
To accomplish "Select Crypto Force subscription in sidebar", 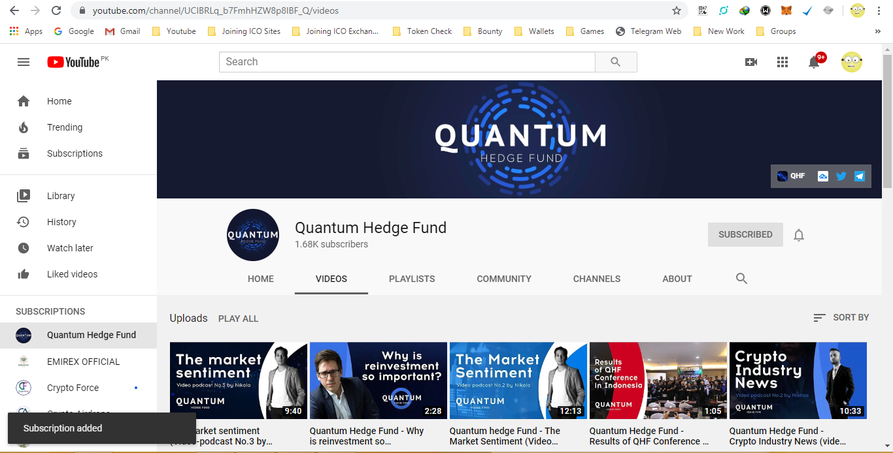I will [x=78, y=388].
